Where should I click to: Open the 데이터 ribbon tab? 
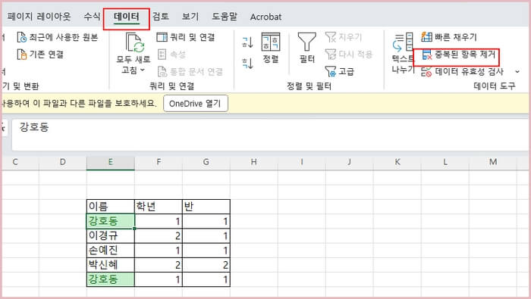(127, 17)
